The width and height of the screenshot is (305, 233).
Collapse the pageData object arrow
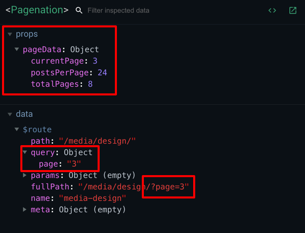pos(17,49)
